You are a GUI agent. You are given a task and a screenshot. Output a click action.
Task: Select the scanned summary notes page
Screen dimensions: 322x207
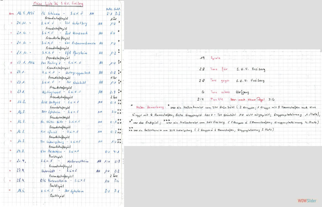point(223,98)
